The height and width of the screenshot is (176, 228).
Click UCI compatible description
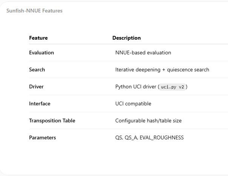[133, 104]
